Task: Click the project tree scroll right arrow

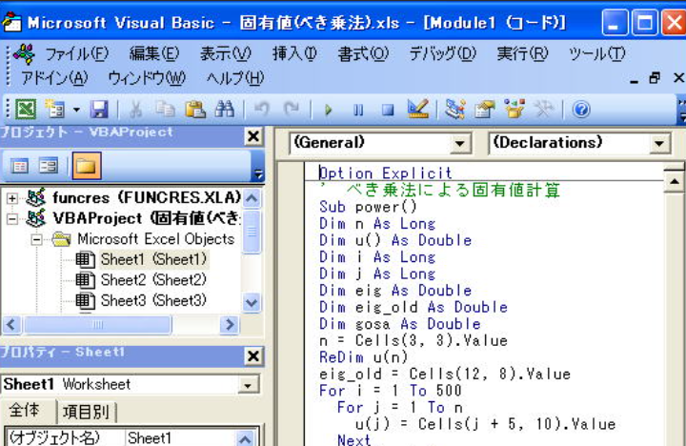Action: point(230,325)
